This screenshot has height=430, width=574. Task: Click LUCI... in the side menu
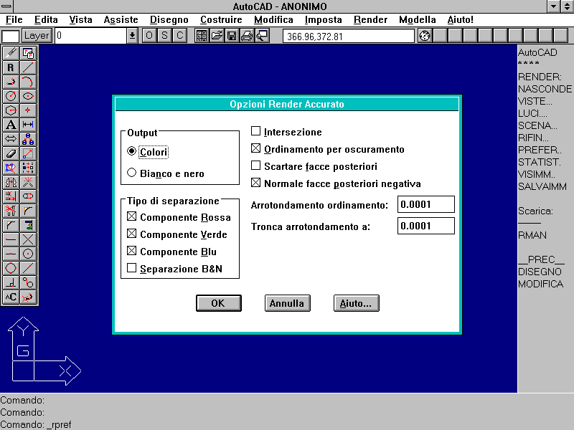point(532,113)
